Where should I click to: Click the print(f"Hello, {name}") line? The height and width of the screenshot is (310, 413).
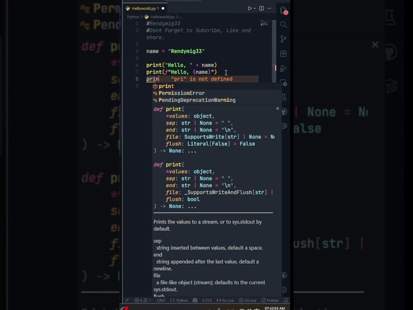point(181,72)
